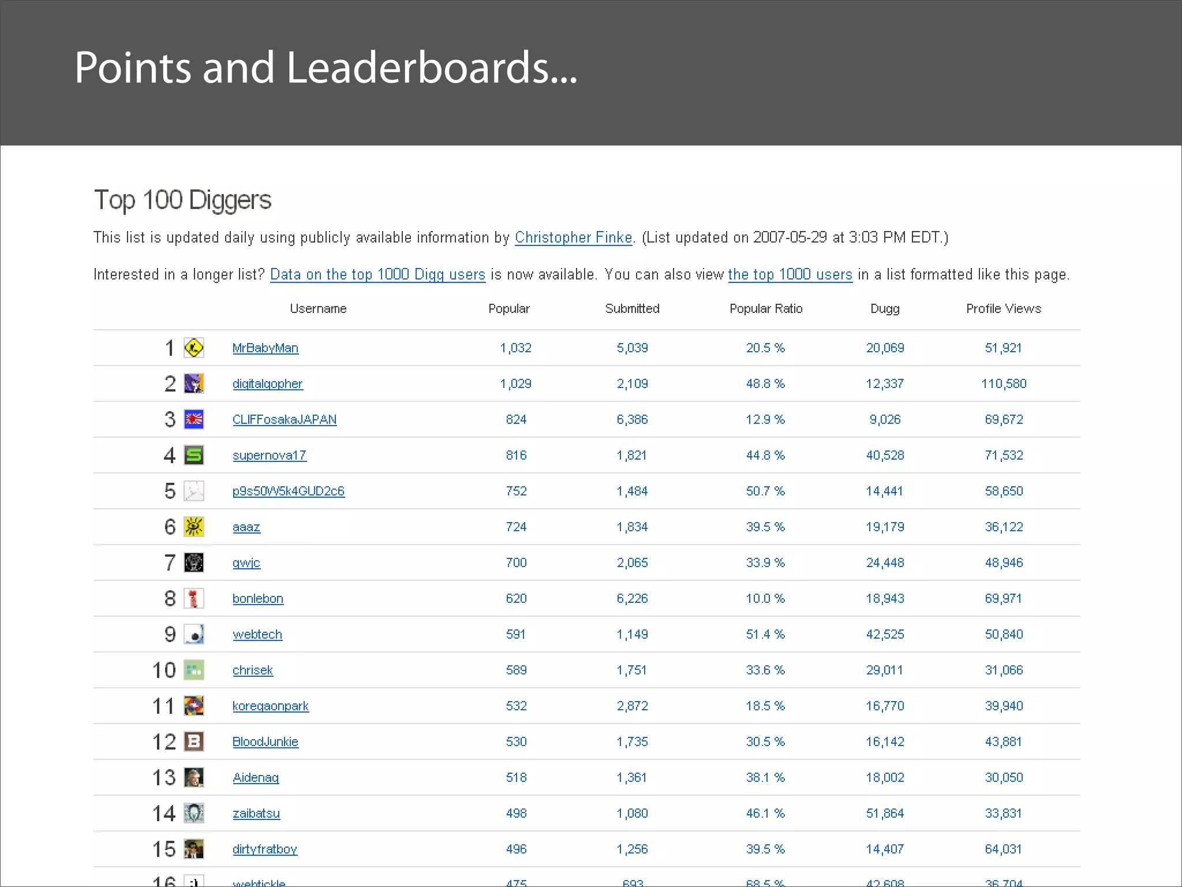Image resolution: width=1182 pixels, height=887 pixels.
Task: Click gwjc's black avatar icon
Action: (194, 562)
